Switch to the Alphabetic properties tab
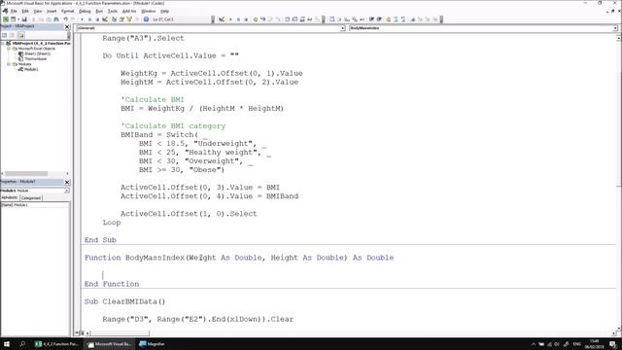The width and height of the screenshot is (622, 350). pos(10,197)
